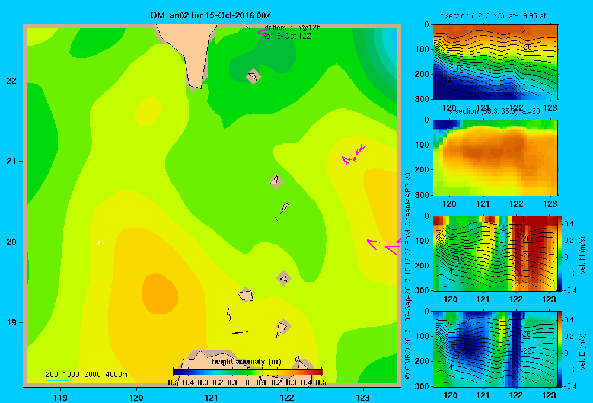The width and height of the screenshot is (593, 403).
Task: Click the '200 1000 2000 4000m' depth legend
Action: coord(87,375)
